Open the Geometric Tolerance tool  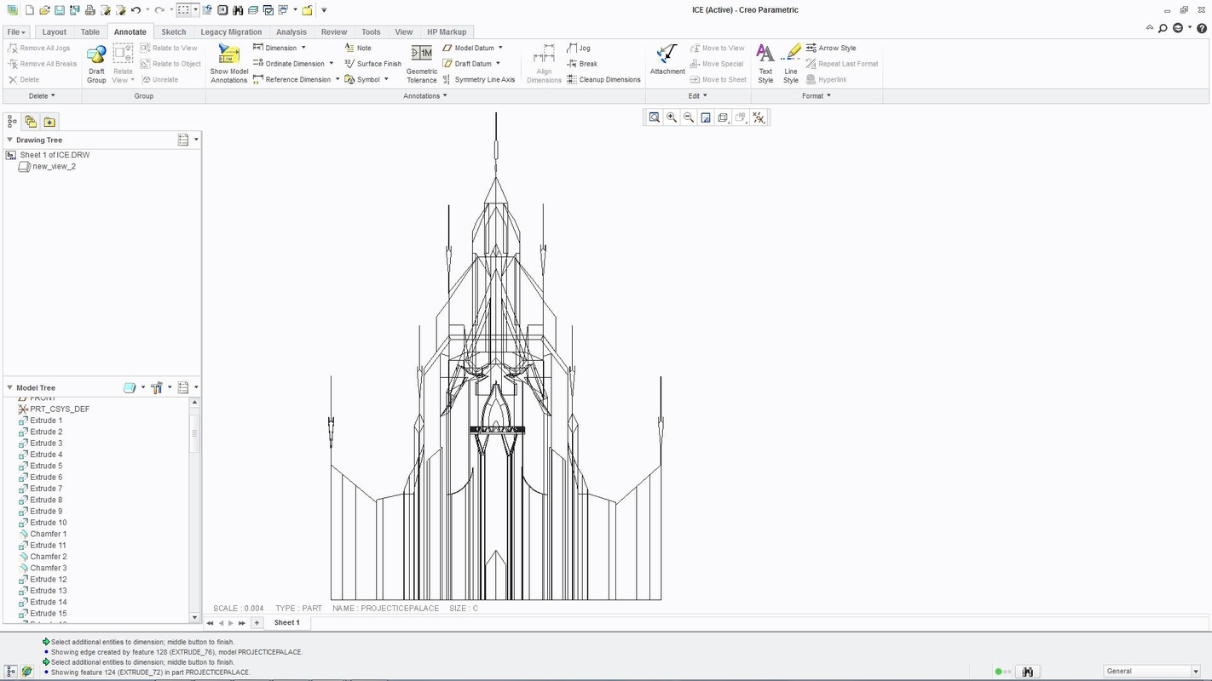click(421, 54)
